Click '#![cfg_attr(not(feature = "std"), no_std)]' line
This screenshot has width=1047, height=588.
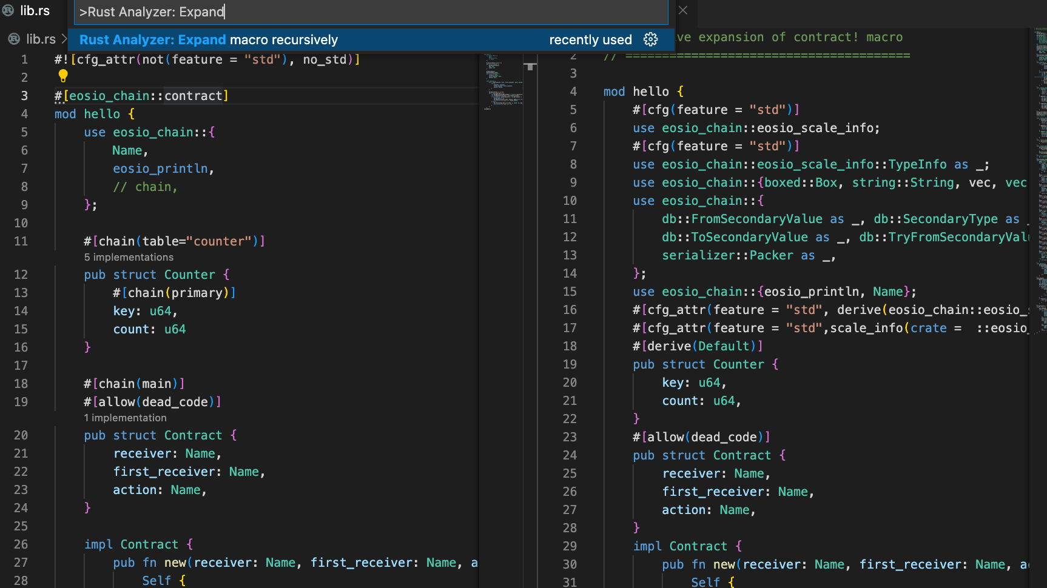(207, 59)
